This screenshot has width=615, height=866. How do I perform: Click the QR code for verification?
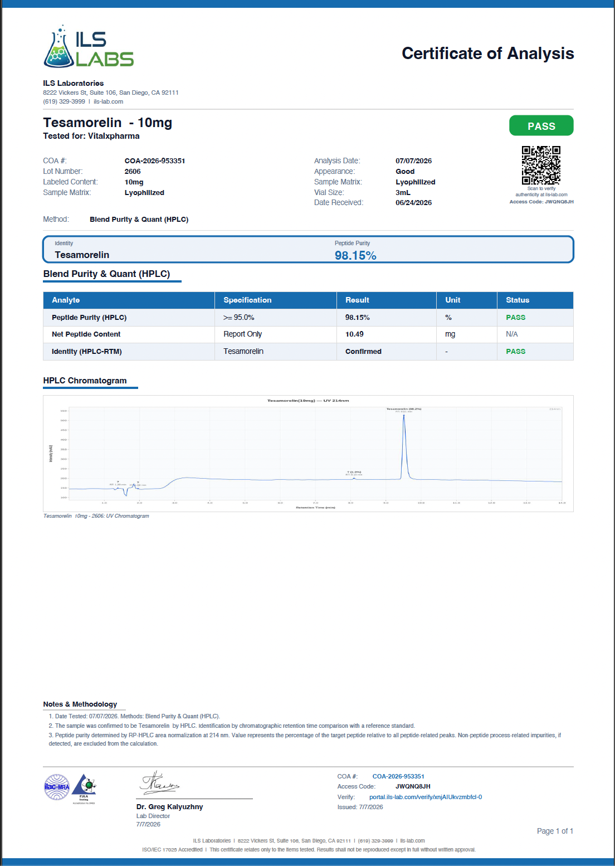point(541,165)
